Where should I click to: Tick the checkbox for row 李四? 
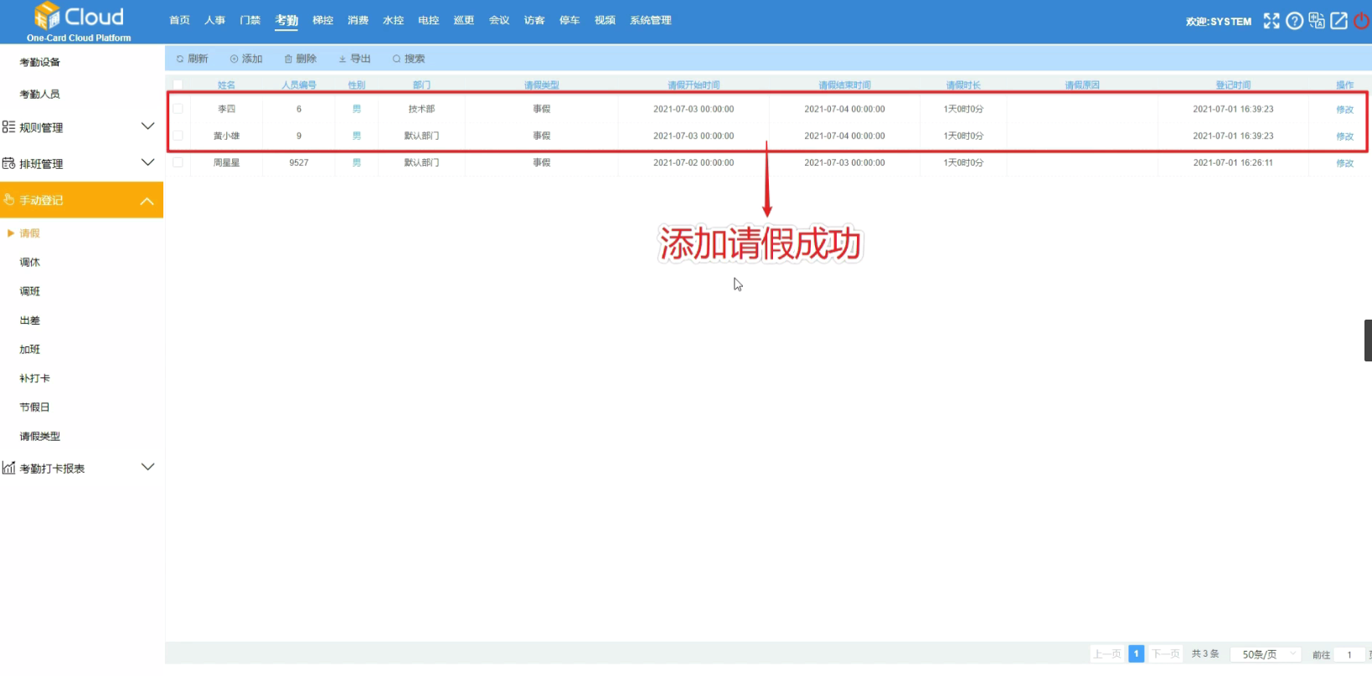click(x=178, y=109)
